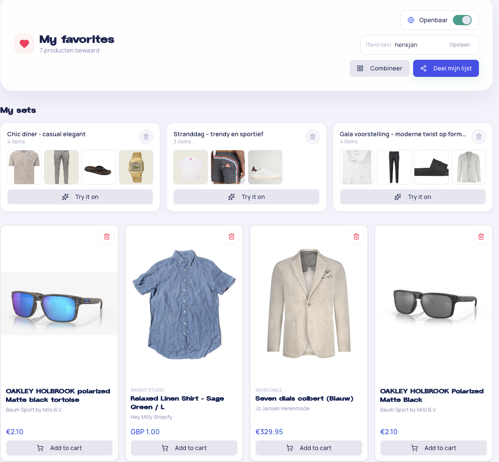Open 'Relaxed Linen Shirt - Sage Green / L' title
This screenshot has height=462, width=499.
click(x=177, y=403)
